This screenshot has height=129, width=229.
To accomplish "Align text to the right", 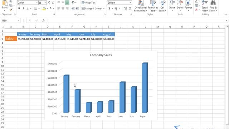I will 67,9.
